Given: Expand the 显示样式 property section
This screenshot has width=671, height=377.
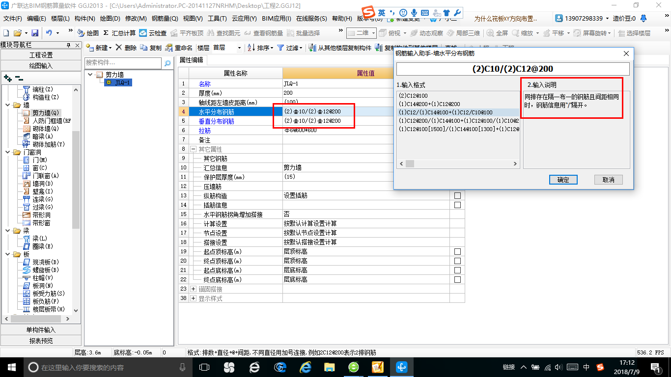Looking at the screenshot, I should point(193,298).
